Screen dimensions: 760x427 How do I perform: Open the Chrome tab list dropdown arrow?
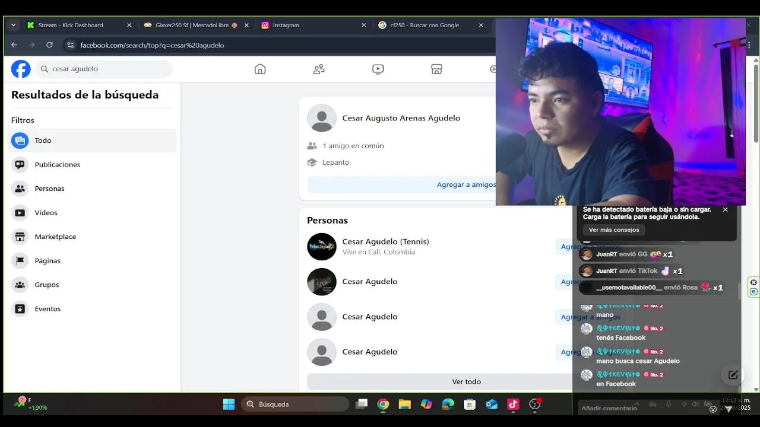pos(13,25)
